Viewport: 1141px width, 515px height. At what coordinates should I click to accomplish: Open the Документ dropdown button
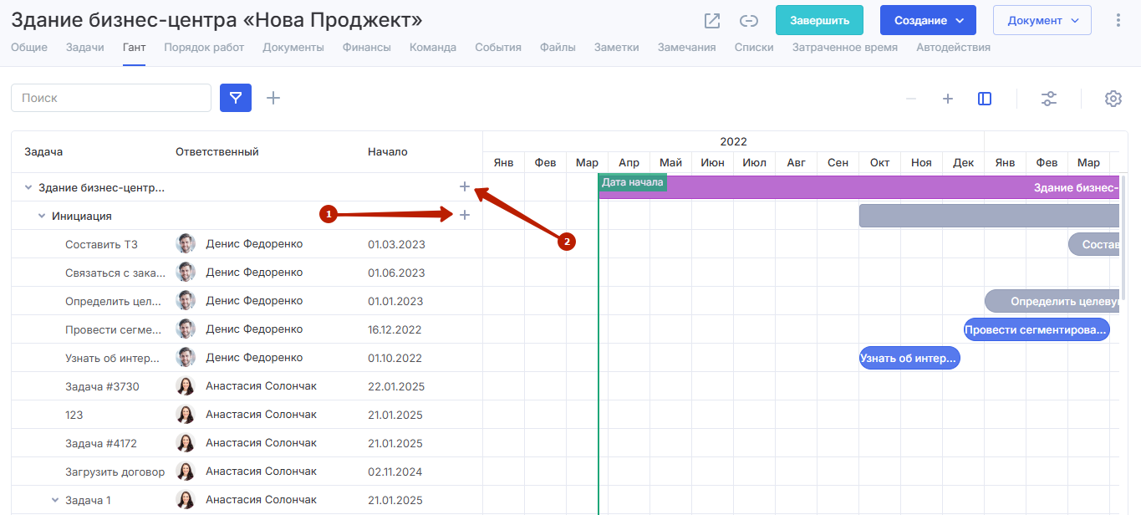(1042, 20)
